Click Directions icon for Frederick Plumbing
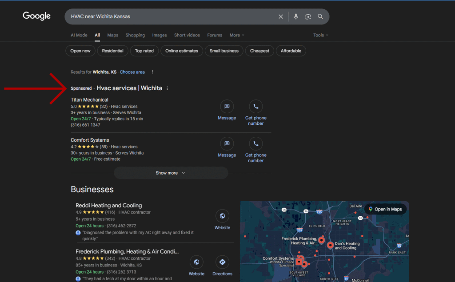The image size is (455, 282). 222,262
